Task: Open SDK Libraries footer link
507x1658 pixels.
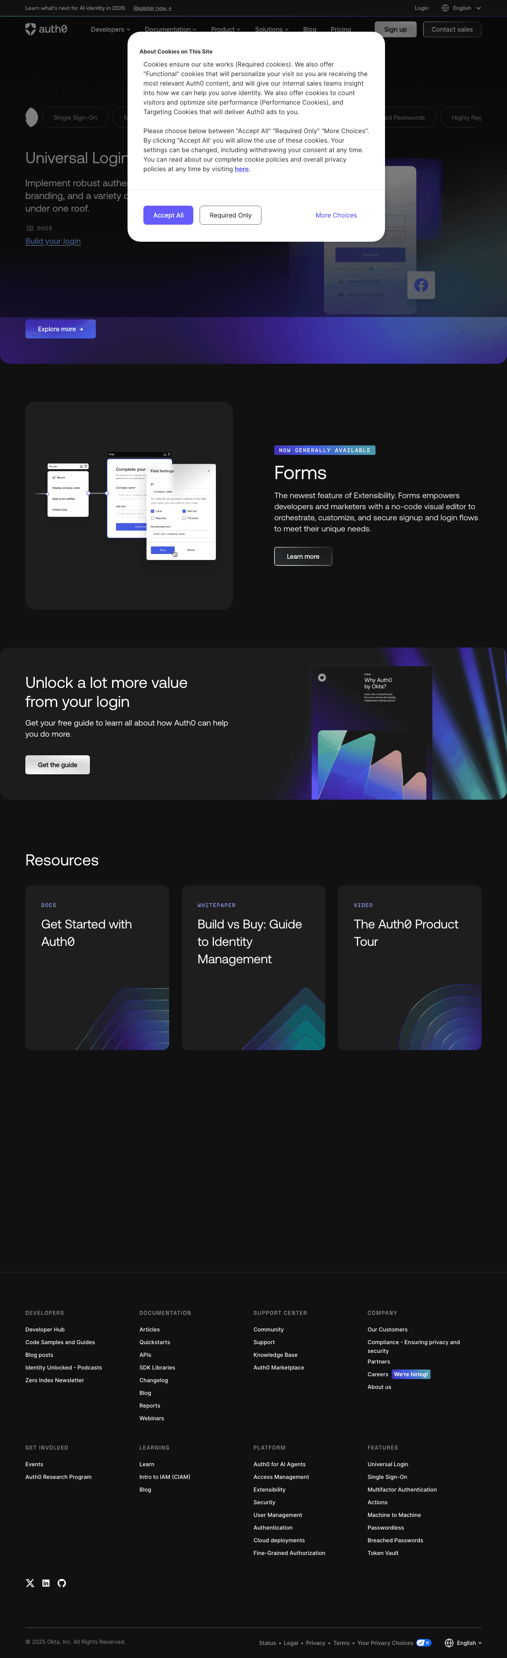Action: (x=157, y=1368)
